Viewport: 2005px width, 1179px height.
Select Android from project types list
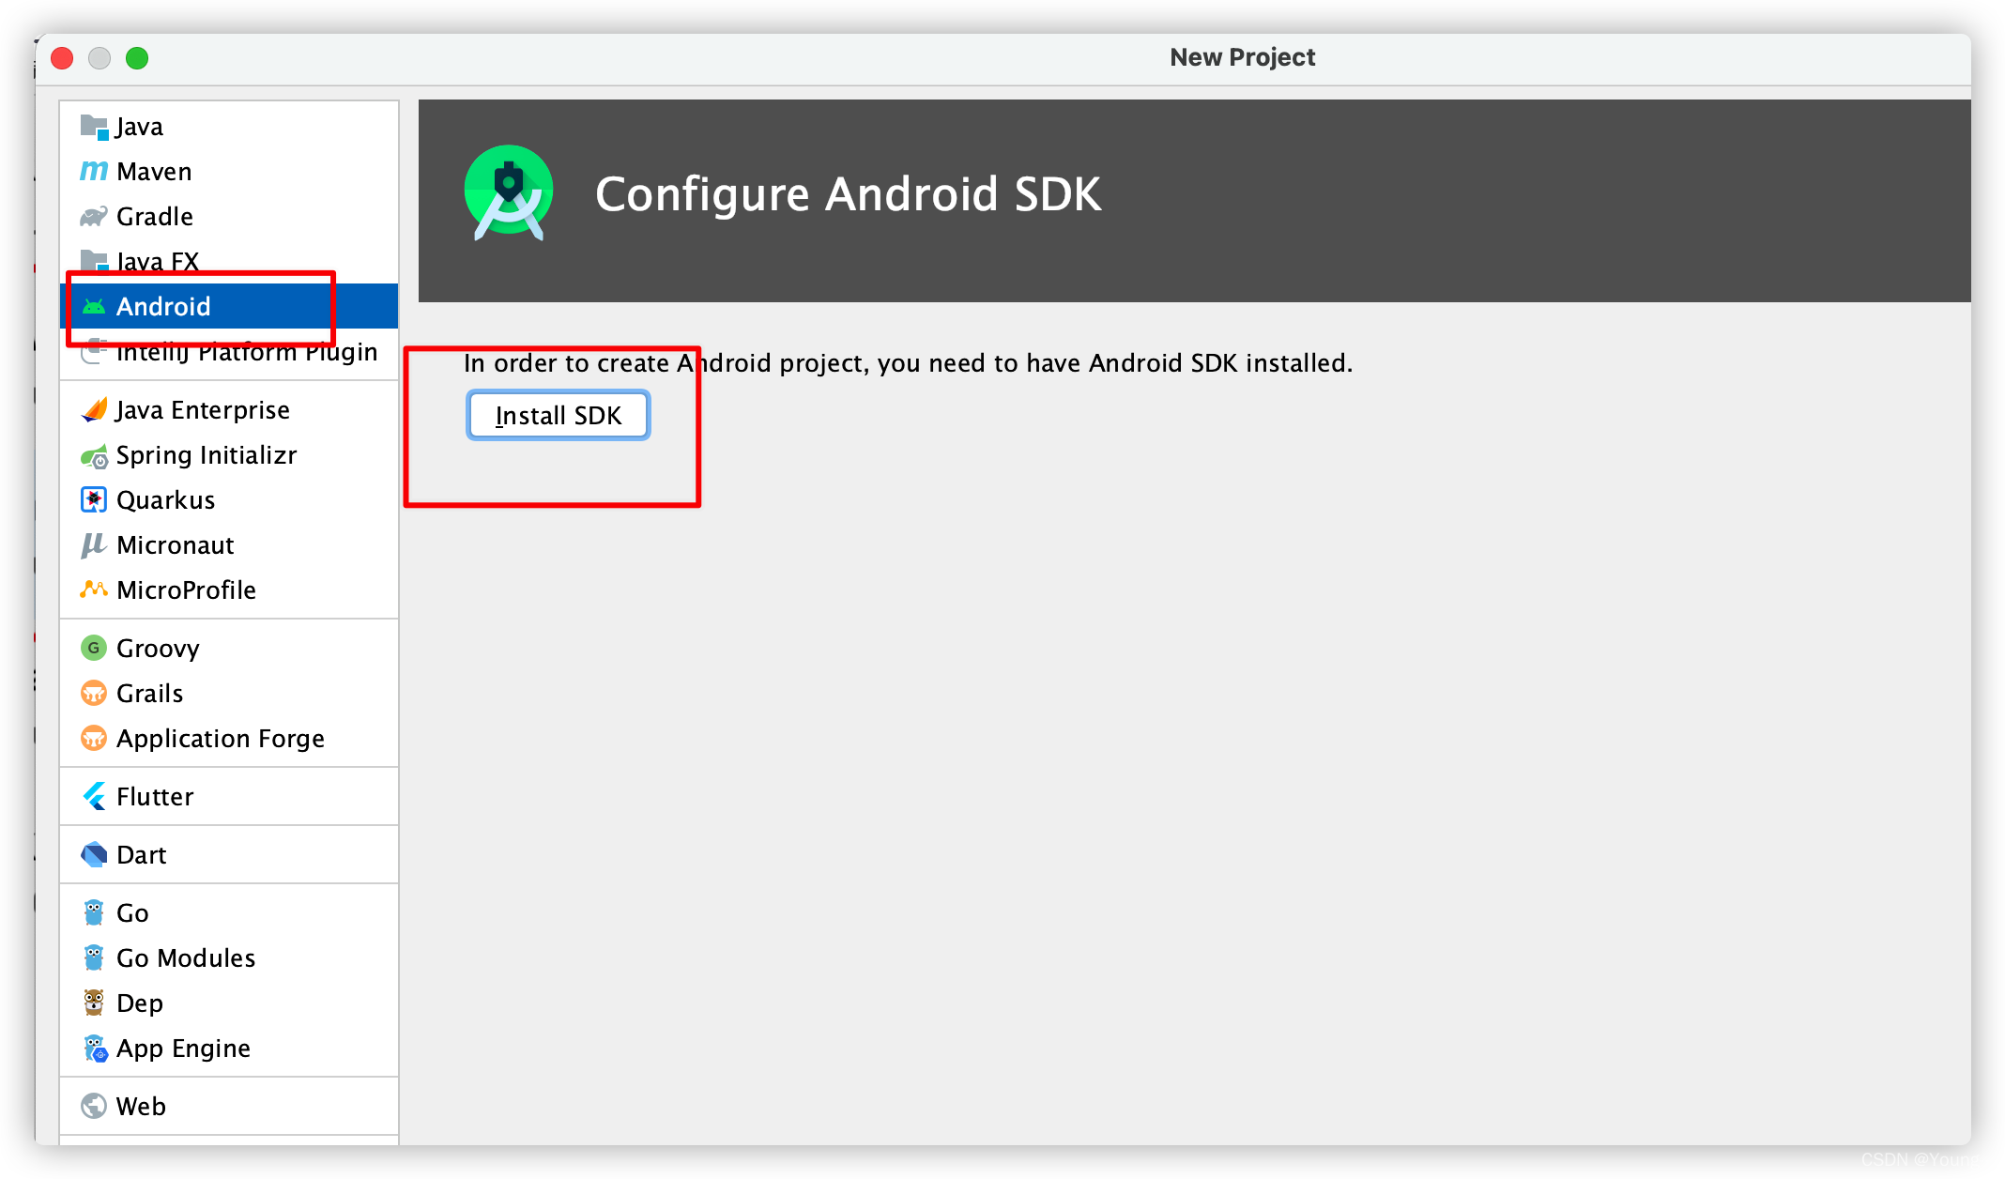[224, 307]
